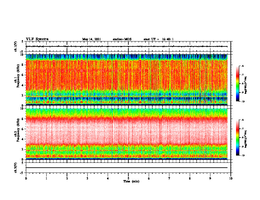260x200 pixels.
Task: Click the "ch.1(V)" waveform axis label
Action: point(16,46)
